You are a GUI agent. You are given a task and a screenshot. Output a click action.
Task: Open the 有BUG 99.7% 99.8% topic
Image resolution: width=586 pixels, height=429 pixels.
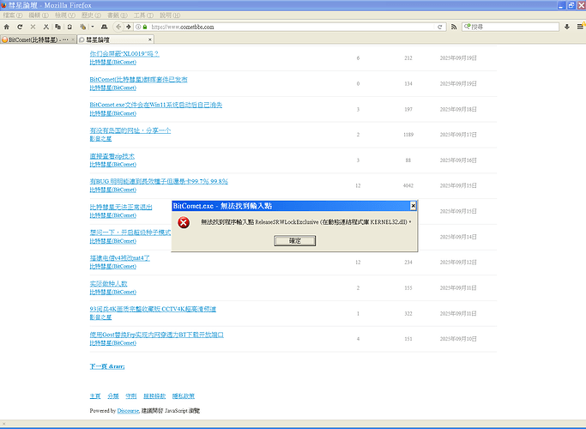coord(159,181)
